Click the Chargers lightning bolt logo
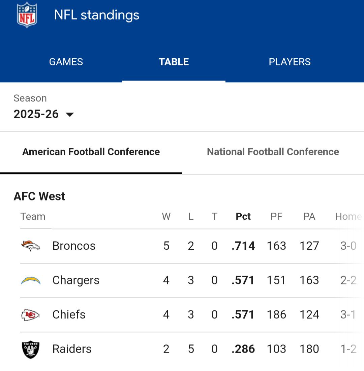Image resolution: width=364 pixels, height=371 pixels. (x=31, y=280)
